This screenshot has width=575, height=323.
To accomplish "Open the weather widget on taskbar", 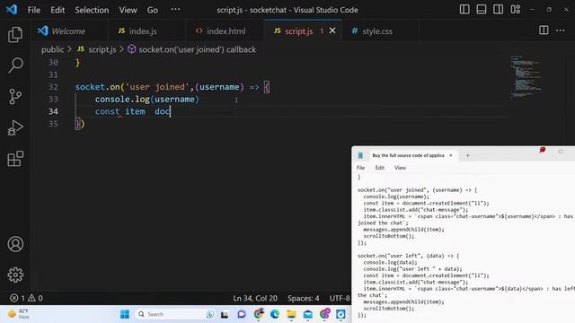I will pos(18,314).
